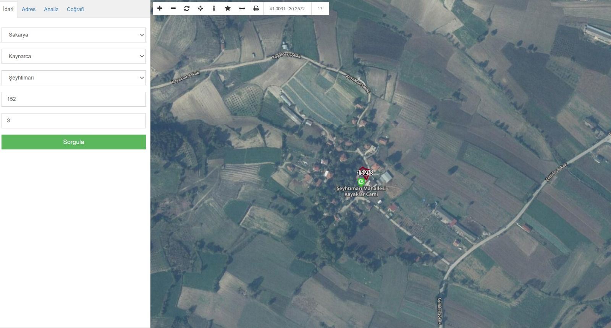Refresh the map with the reload icon

pyautogui.click(x=187, y=8)
